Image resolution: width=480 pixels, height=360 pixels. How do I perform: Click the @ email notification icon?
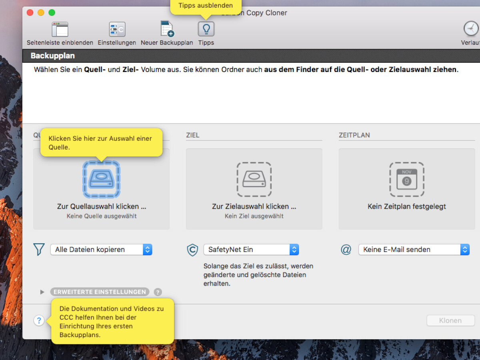[346, 250]
